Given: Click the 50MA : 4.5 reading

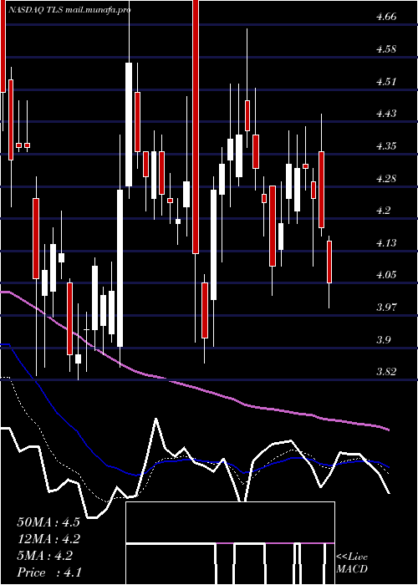Looking at the screenshot, I should [48, 522].
